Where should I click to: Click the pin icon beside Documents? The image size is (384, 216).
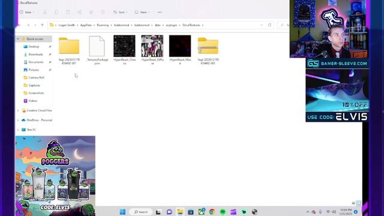click(x=50, y=62)
